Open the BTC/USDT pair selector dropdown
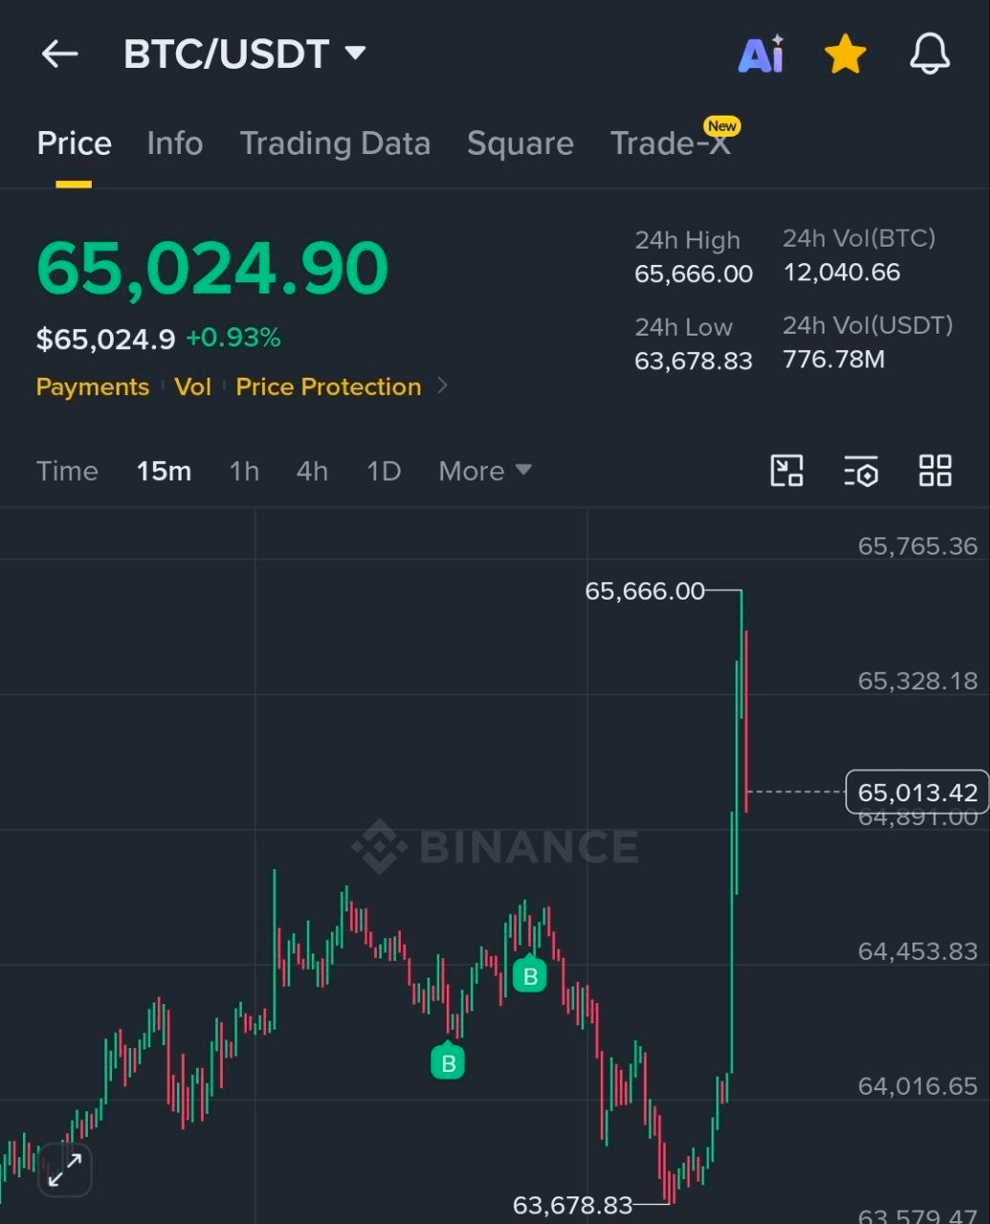 coord(245,54)
